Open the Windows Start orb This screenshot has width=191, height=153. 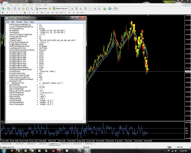[x=4, y=151]
